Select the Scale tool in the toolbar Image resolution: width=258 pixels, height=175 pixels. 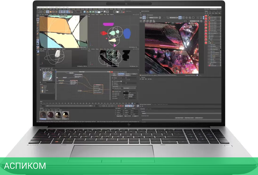pyautogui.click(x=50, y=12)
